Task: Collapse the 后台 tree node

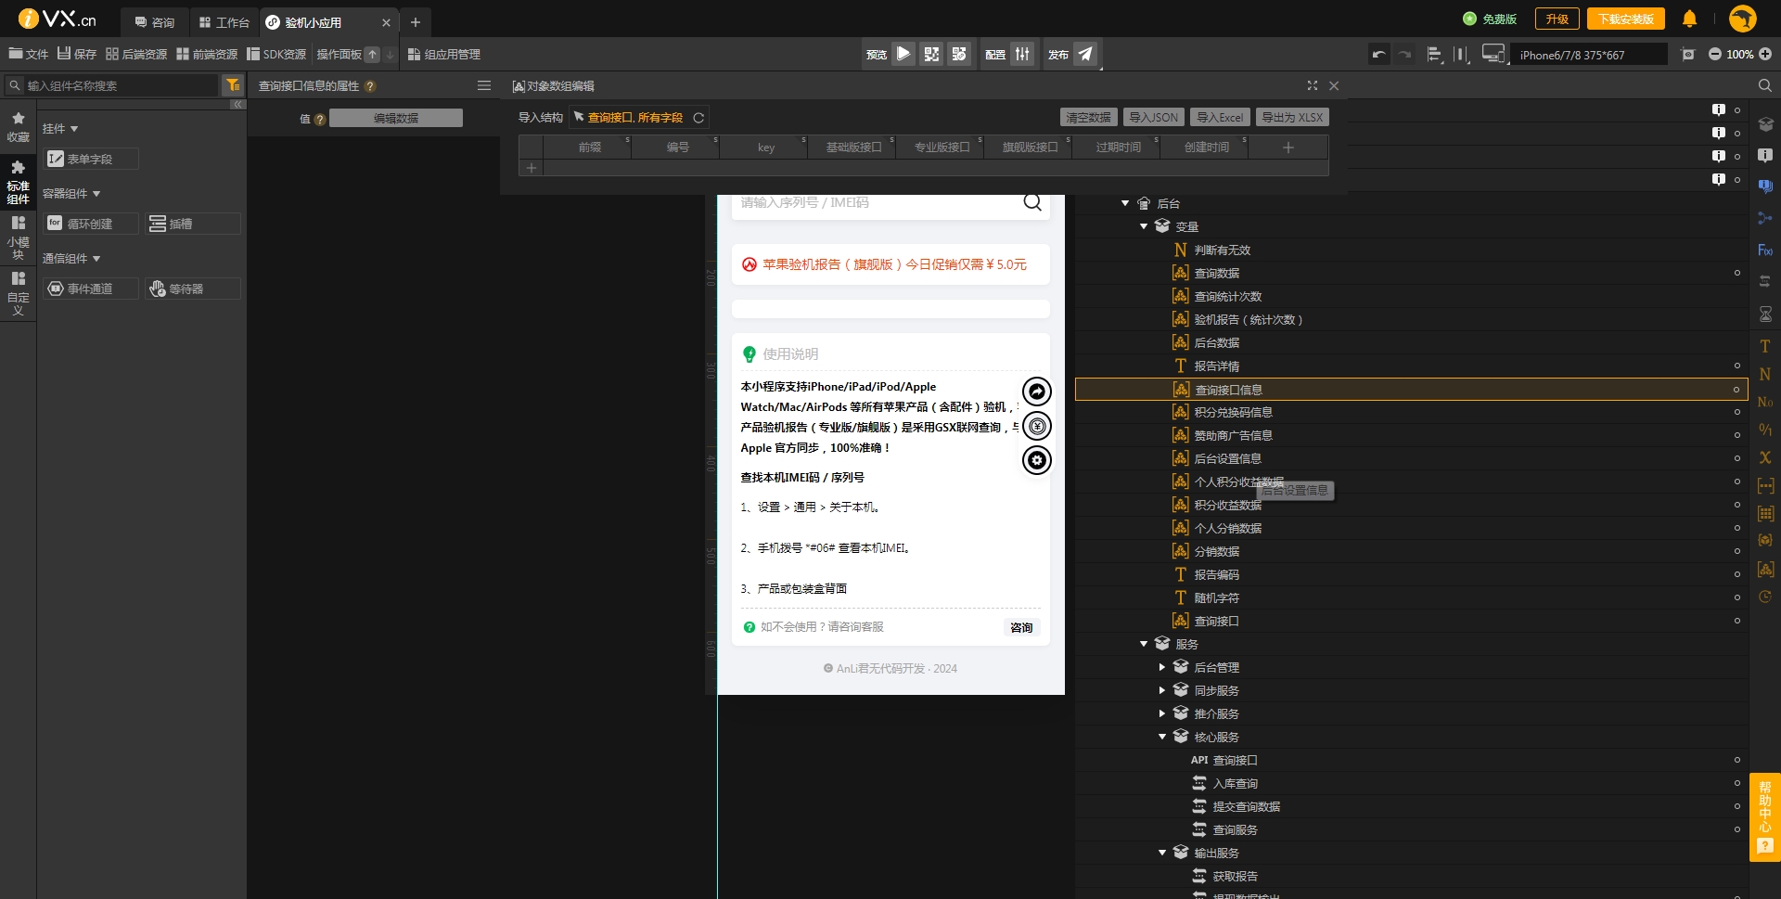Action: (x=1125, y=203)
